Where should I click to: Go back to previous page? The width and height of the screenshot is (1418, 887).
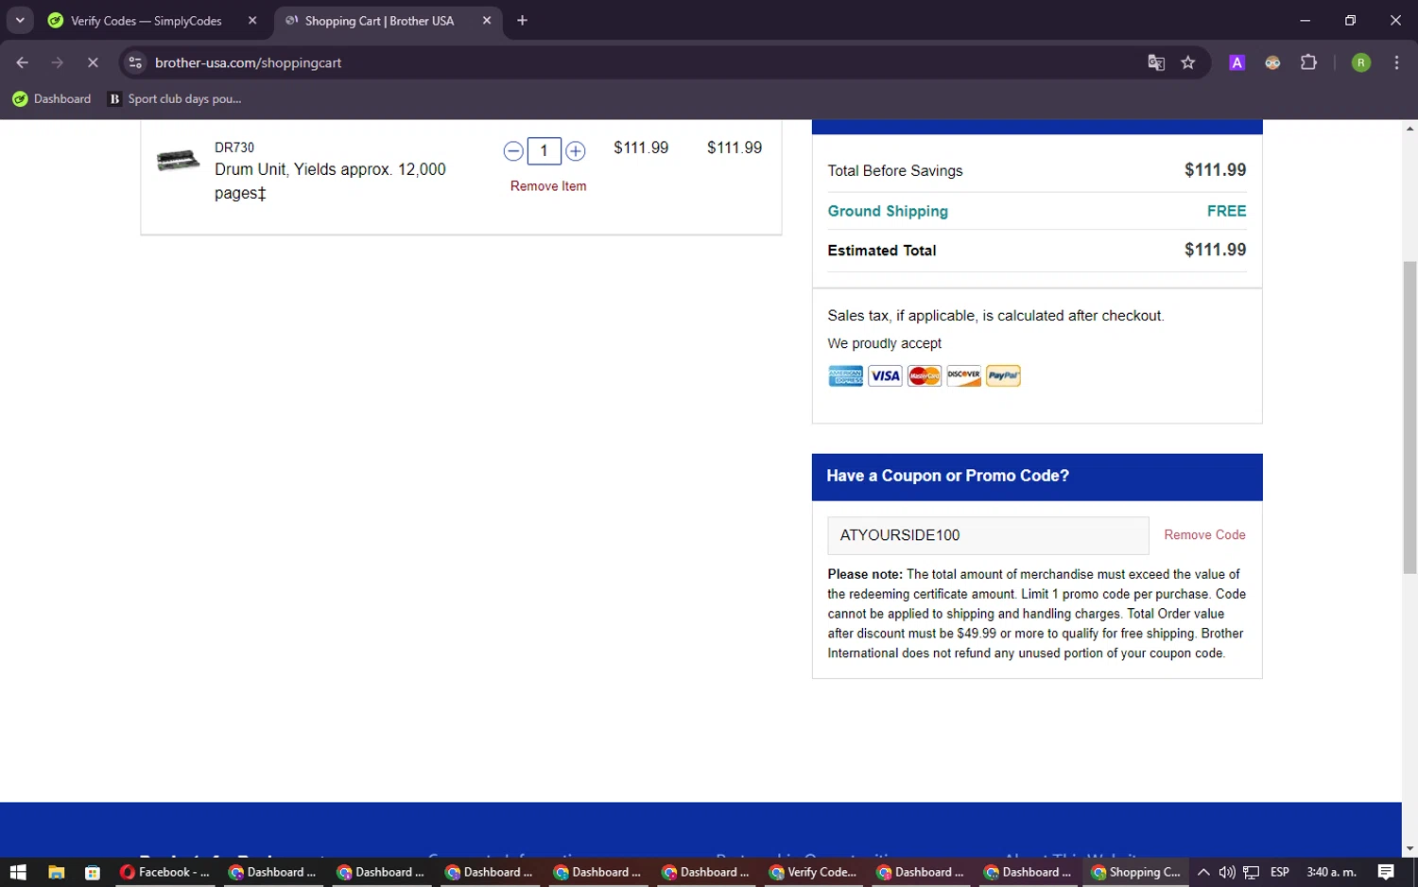pyautogui.click(x=23, y=62)
